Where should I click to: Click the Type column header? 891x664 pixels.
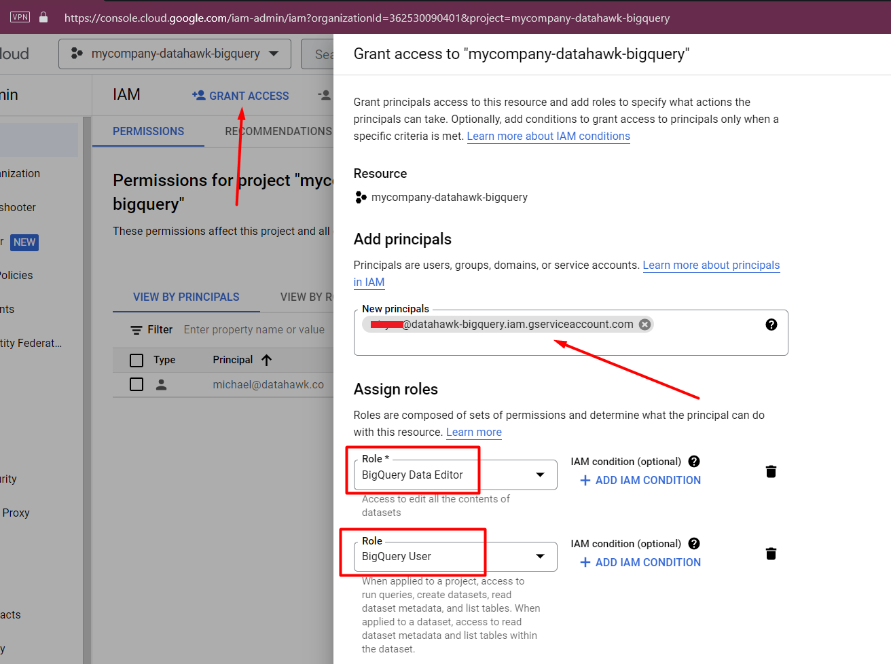point(164,360)
